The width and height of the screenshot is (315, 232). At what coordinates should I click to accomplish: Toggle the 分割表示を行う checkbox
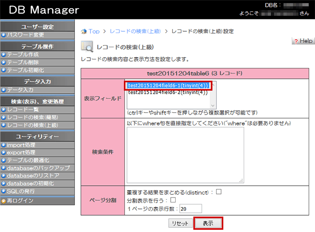coord(173,200)
